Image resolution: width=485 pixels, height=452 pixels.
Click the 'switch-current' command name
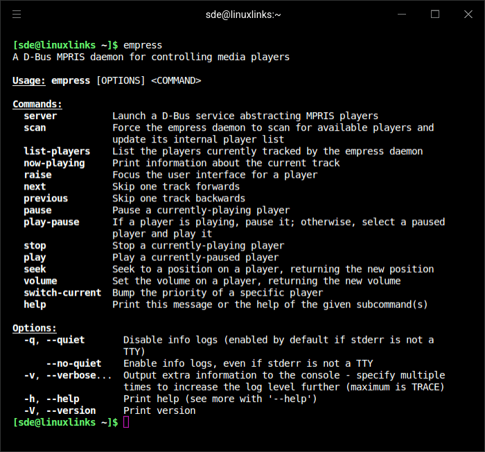click(x=62, y=293)
